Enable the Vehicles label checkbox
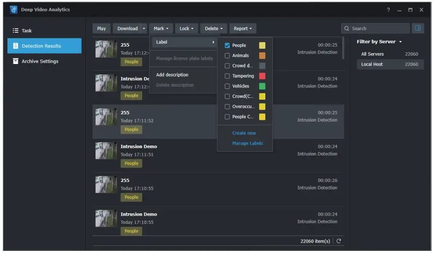Viewport: 433px width, 253px height. (227, 86)
